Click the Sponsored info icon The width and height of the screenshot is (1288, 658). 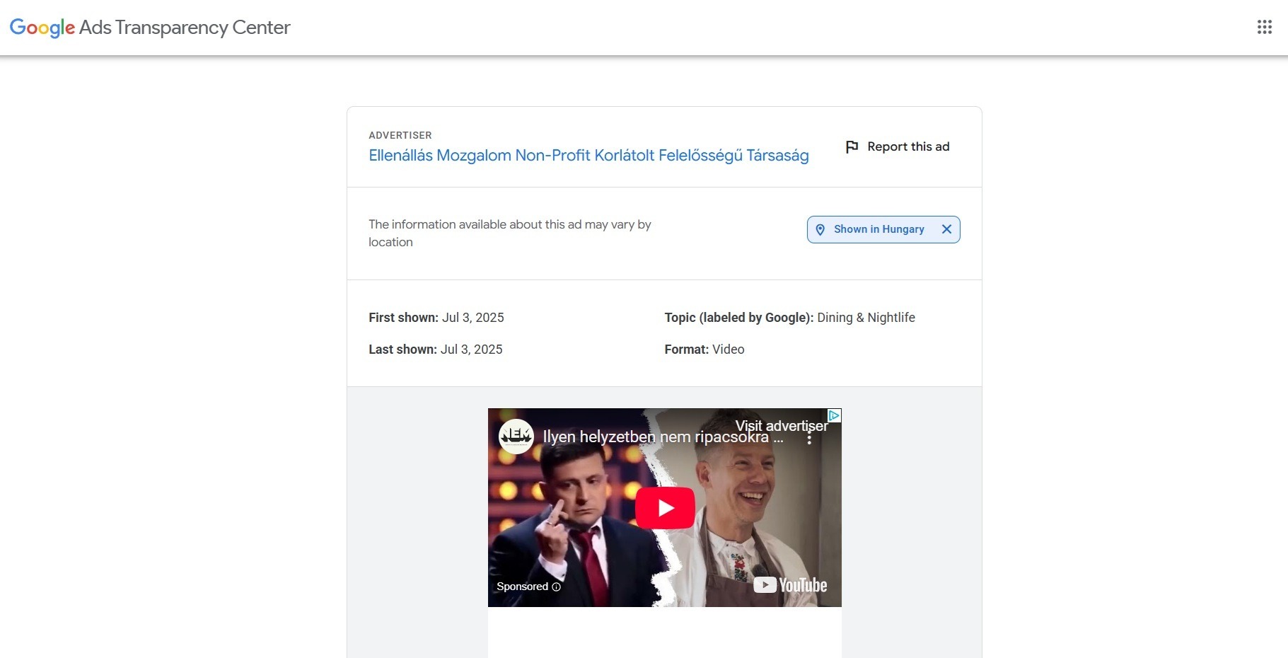556,587
